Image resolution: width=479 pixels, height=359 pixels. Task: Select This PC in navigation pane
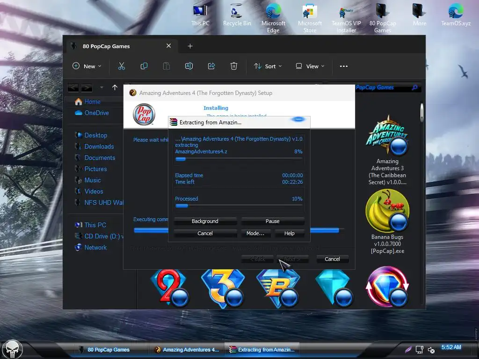95,225
